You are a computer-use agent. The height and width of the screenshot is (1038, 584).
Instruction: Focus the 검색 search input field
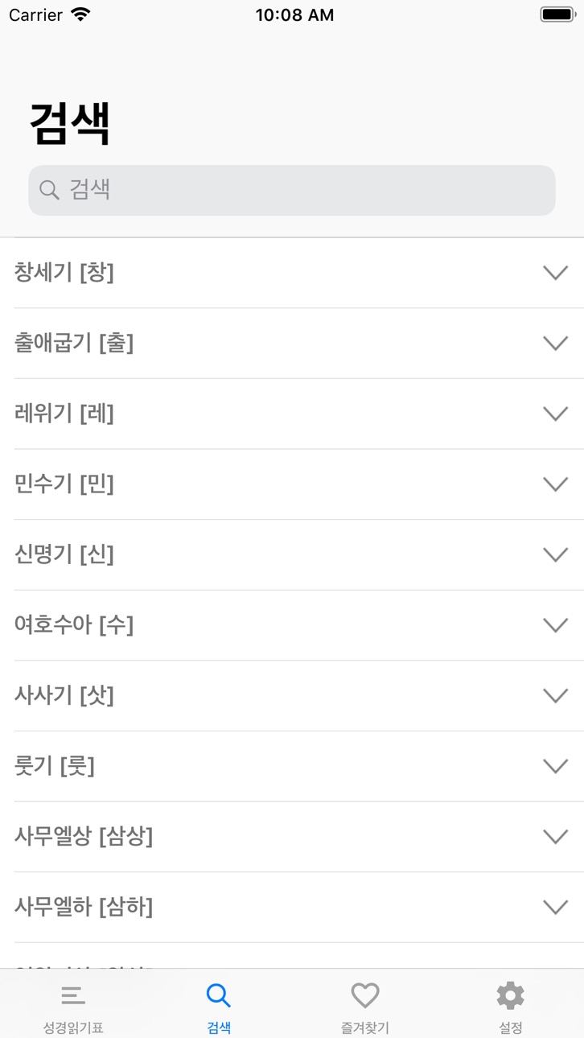[x=292, y=190]
